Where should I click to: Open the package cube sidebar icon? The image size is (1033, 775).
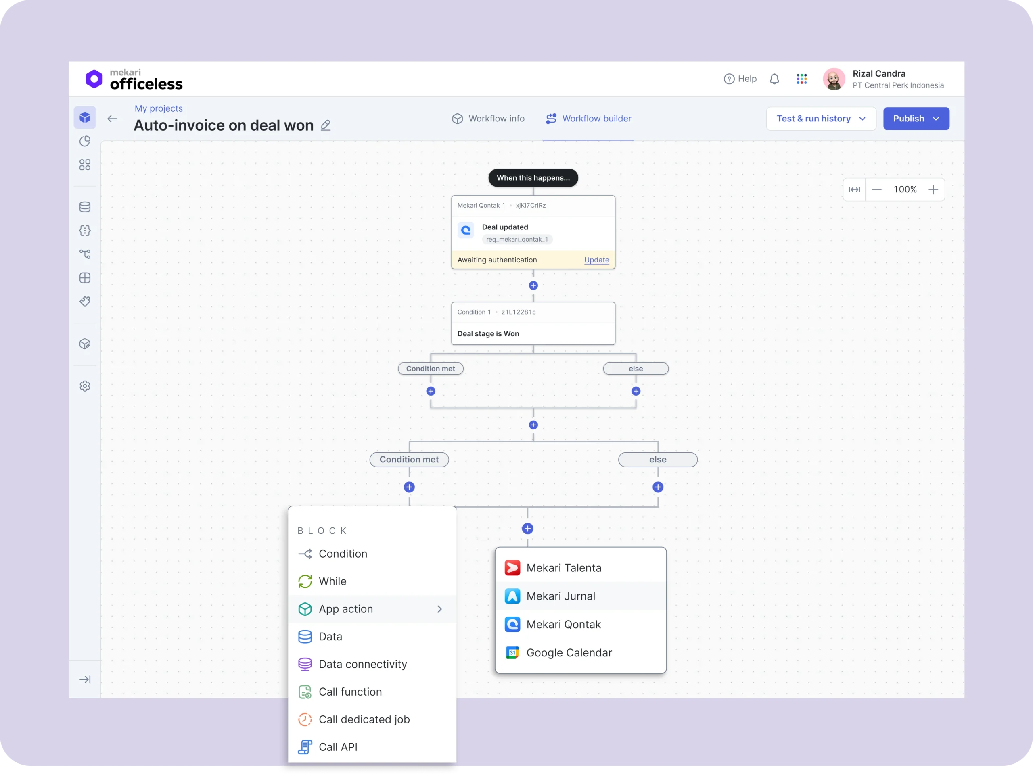point(84,344)
